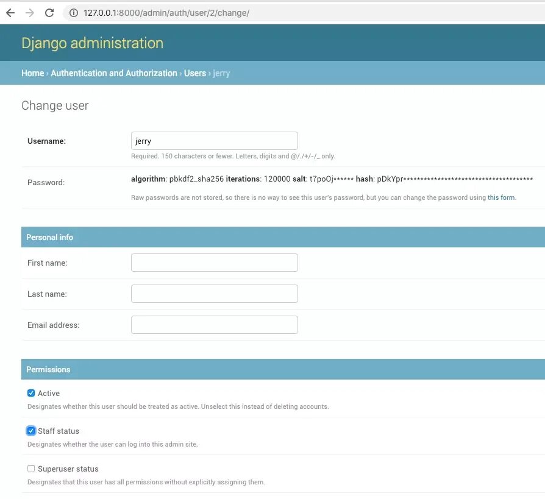Screen dimensions: 545x499
Task: Click the password hash line starting with 'algorithm'
Action: coord(332,179)
